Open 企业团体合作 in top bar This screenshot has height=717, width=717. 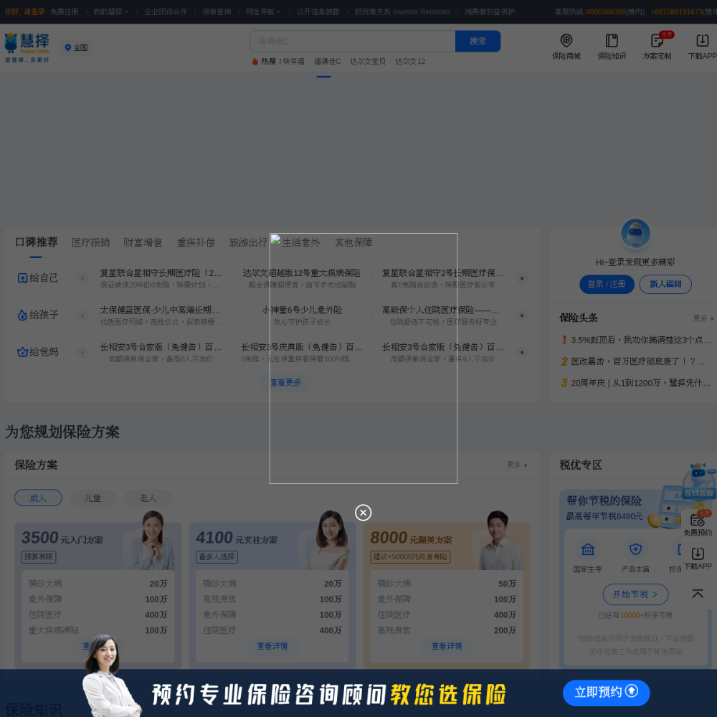click(166, 12)
